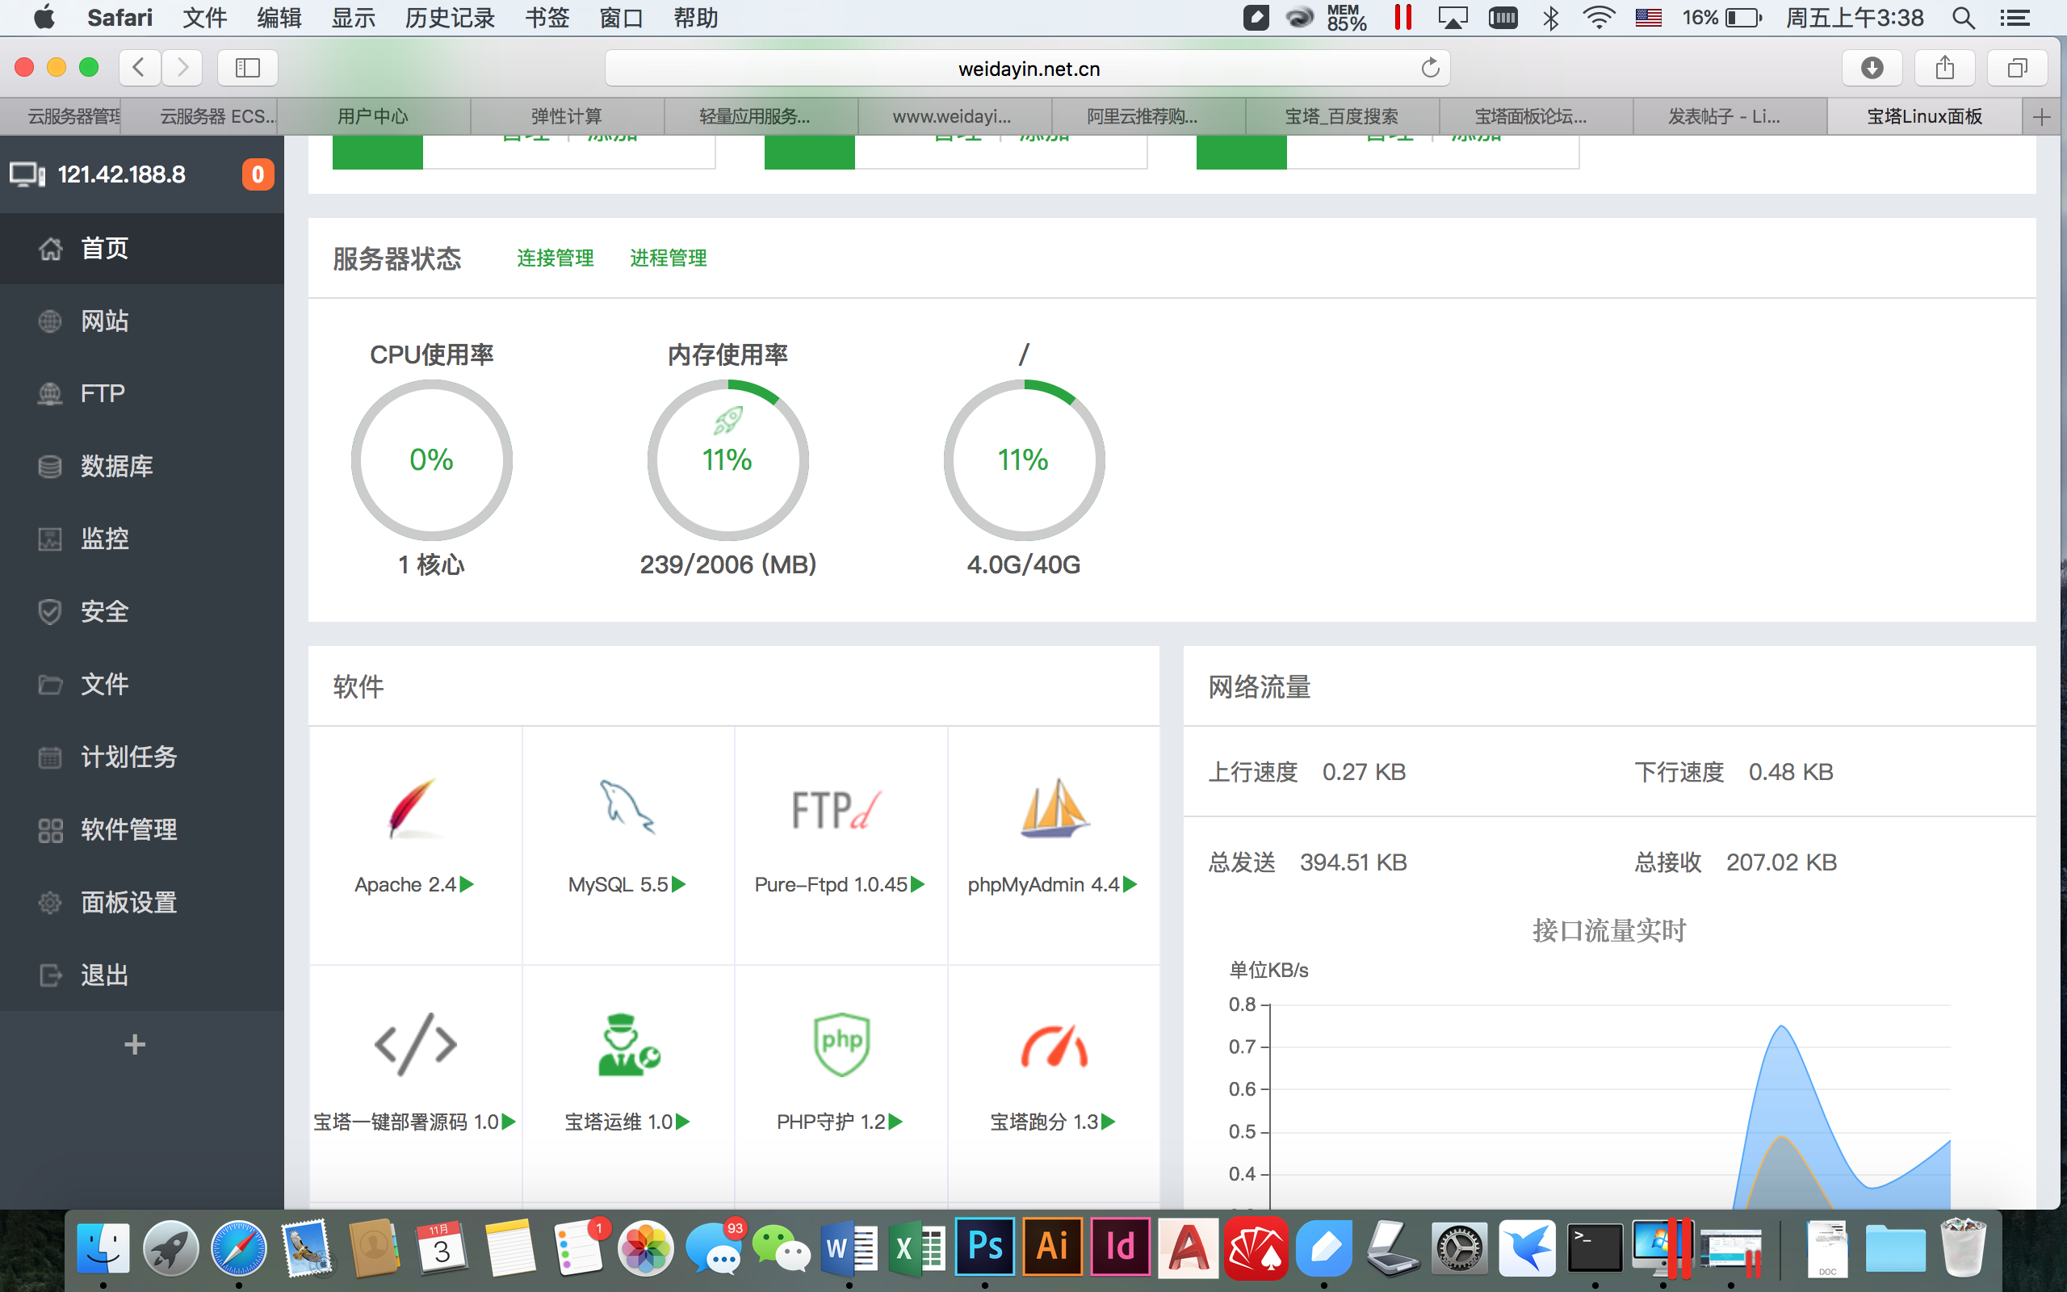
Task: Open the 网站 sidebar section
Action: [x=142, y=321]
